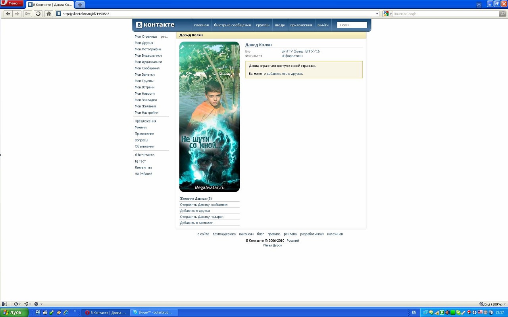508x317 pixels.
Task: Click David's profile avatar image
Action: tap(209, 117)
